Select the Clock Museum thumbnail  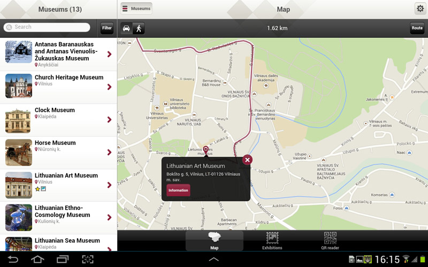[18, 121]
